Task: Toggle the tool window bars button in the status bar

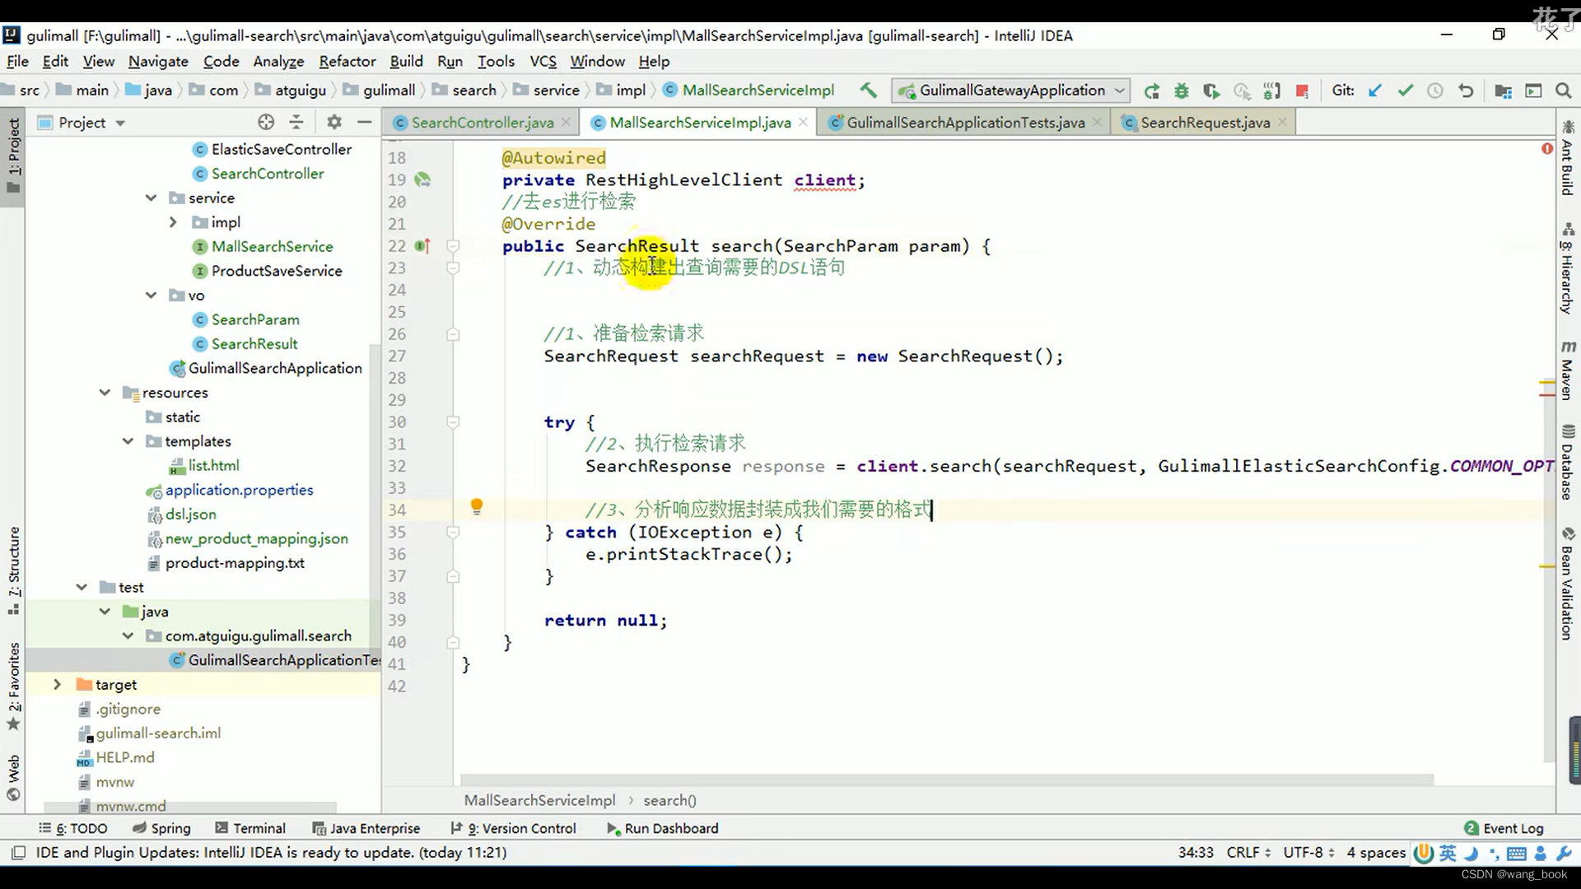Action: pyautogui.click(x=18, y=852)
